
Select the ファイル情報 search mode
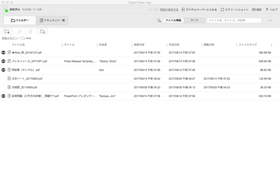[x=173, y=20]
